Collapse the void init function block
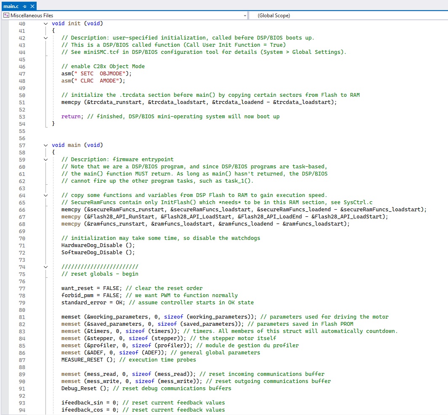The width and height of the screenshot is (448, 415). coord(46,24)
